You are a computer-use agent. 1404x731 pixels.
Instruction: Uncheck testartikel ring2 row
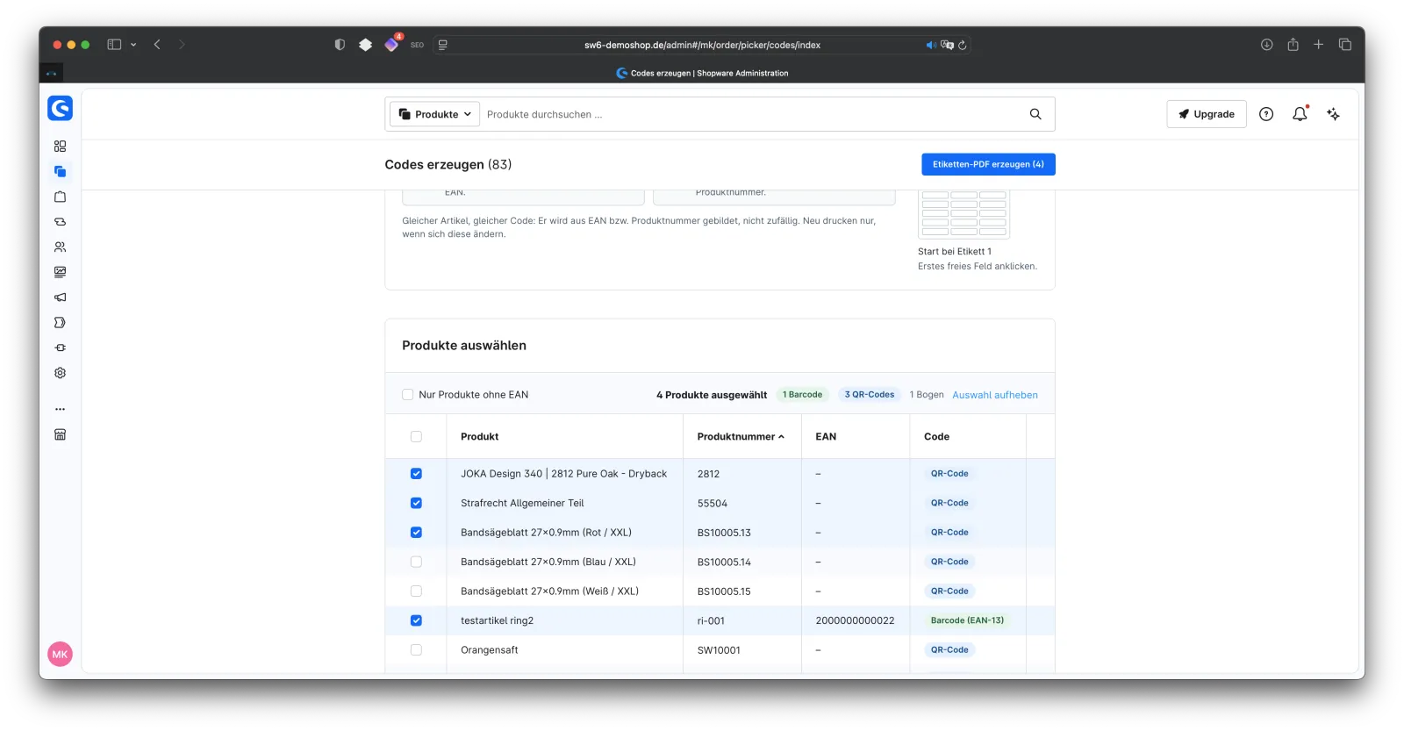coord(416,621)
